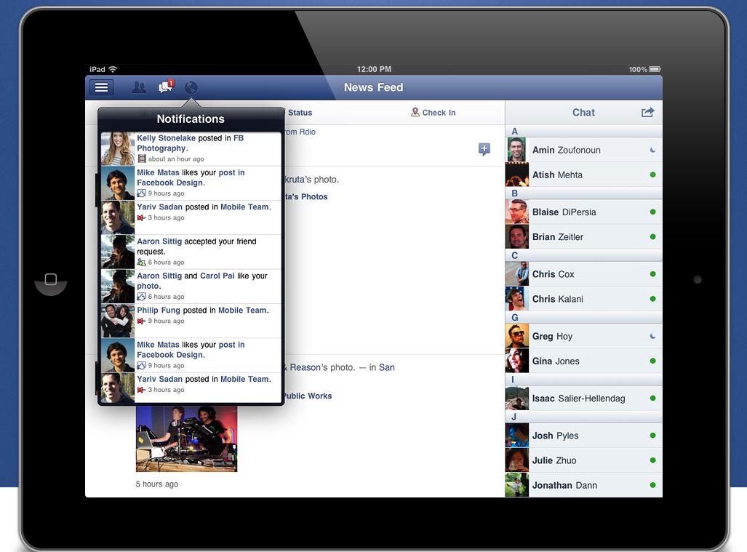The width and height of the screenshot is (747, 552).
Task: Open chat with Isaac Salier-Hellendag
Action: (x=583, y=398)
